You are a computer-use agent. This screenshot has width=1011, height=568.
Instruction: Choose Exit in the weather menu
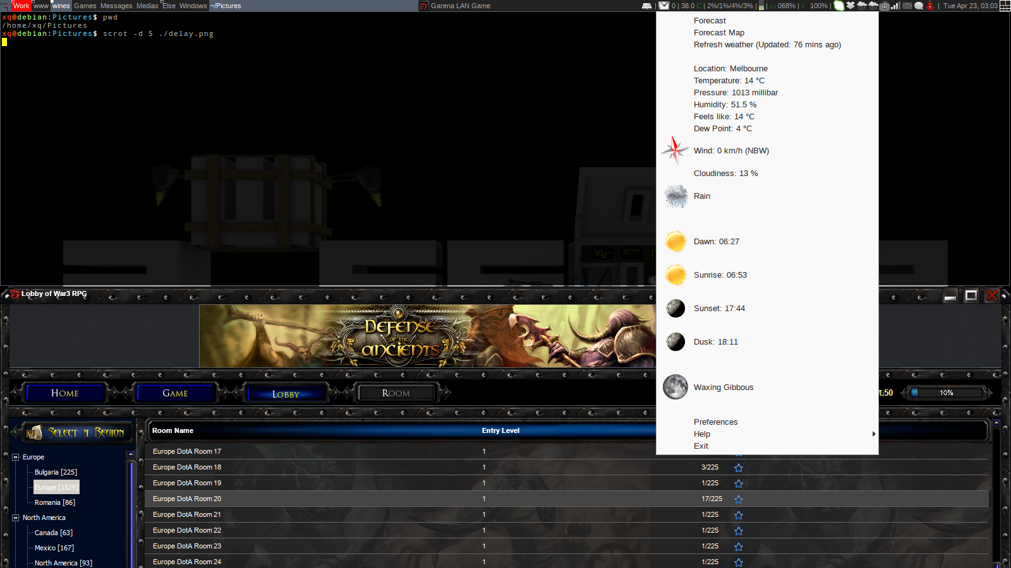[701, 446]
